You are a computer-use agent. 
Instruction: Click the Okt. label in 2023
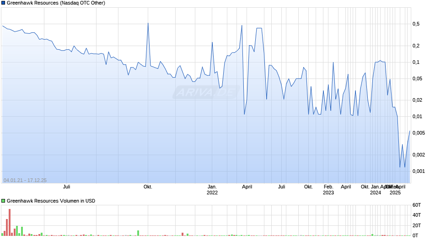coord(365,187)
